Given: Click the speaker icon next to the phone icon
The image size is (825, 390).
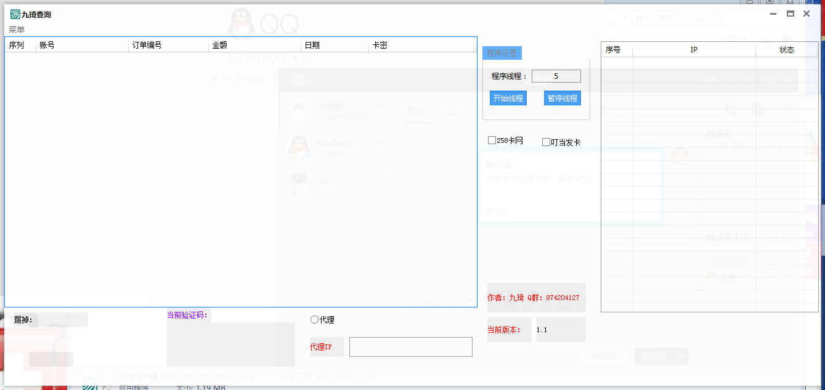Looking at the screenshot, I should 758,109.
